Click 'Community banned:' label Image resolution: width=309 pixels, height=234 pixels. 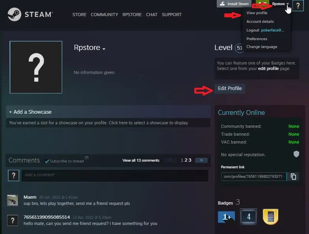coord(241,126)
